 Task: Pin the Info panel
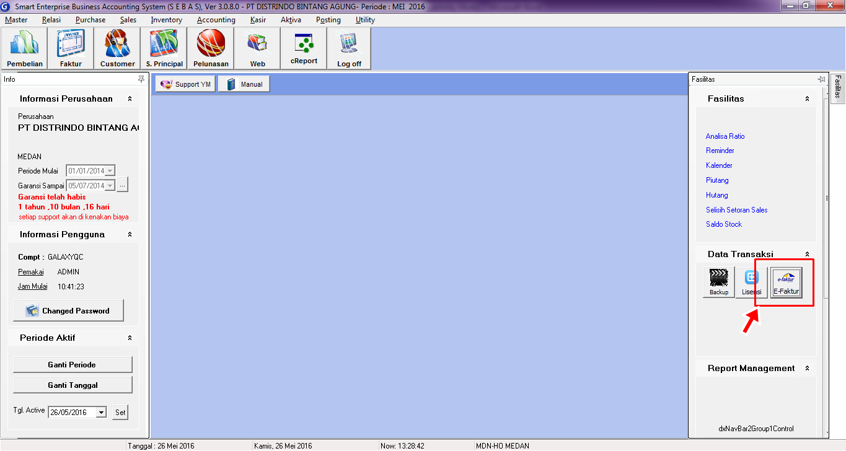tap(141, 79)
